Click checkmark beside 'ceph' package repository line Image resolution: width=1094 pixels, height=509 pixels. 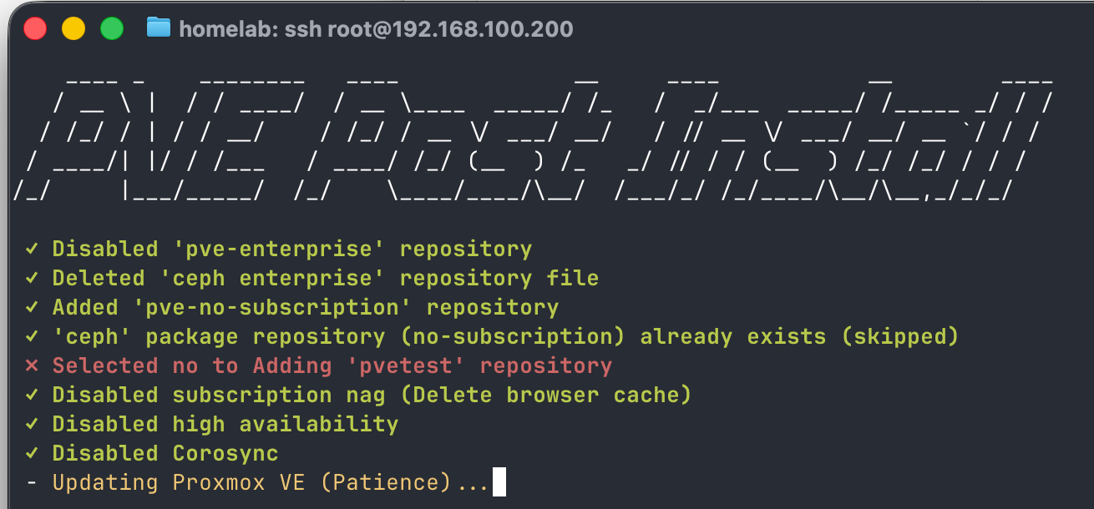32,336
